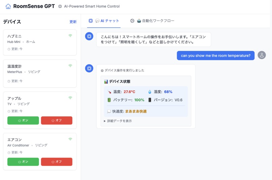Click the デバイス状態 card heading
The width and height of the screenshot is (272, 180).
tap(120, 82)
